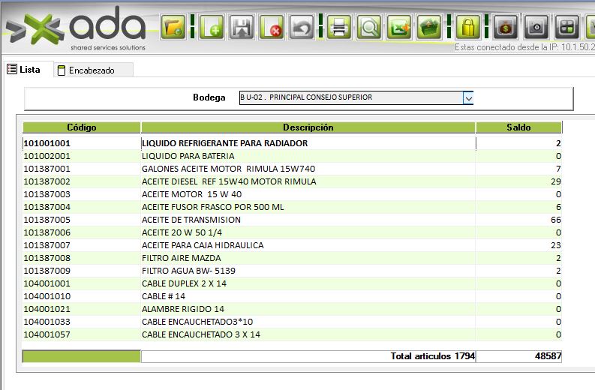The width and height of the screenshot is (595, 390).
Task: Switch to the Lista tab
Action: click(x=23, y=70)
